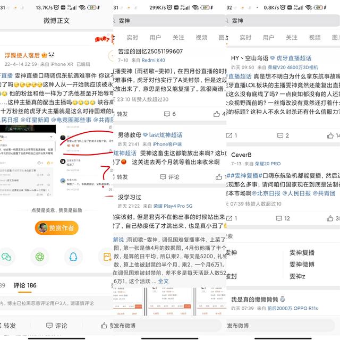Select the 评论 186 tab
The width and height of the screenshot is (340, 340).
25,285
